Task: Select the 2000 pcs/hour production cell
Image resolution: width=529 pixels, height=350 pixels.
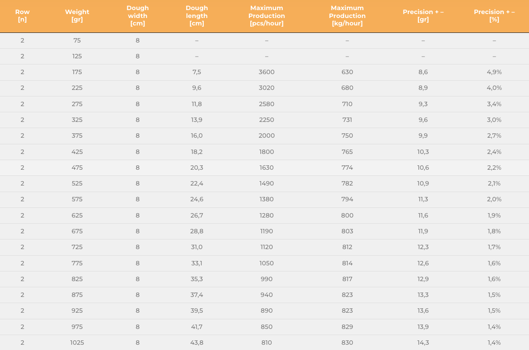Action: (266, 136)
